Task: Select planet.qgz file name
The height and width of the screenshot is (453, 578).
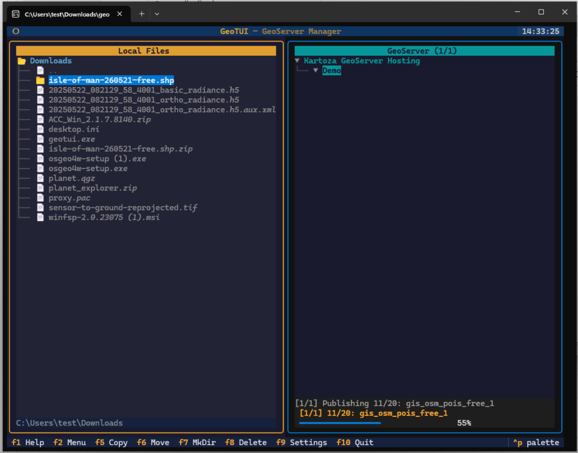Action: pyautogui.click(x=72, y=178)
